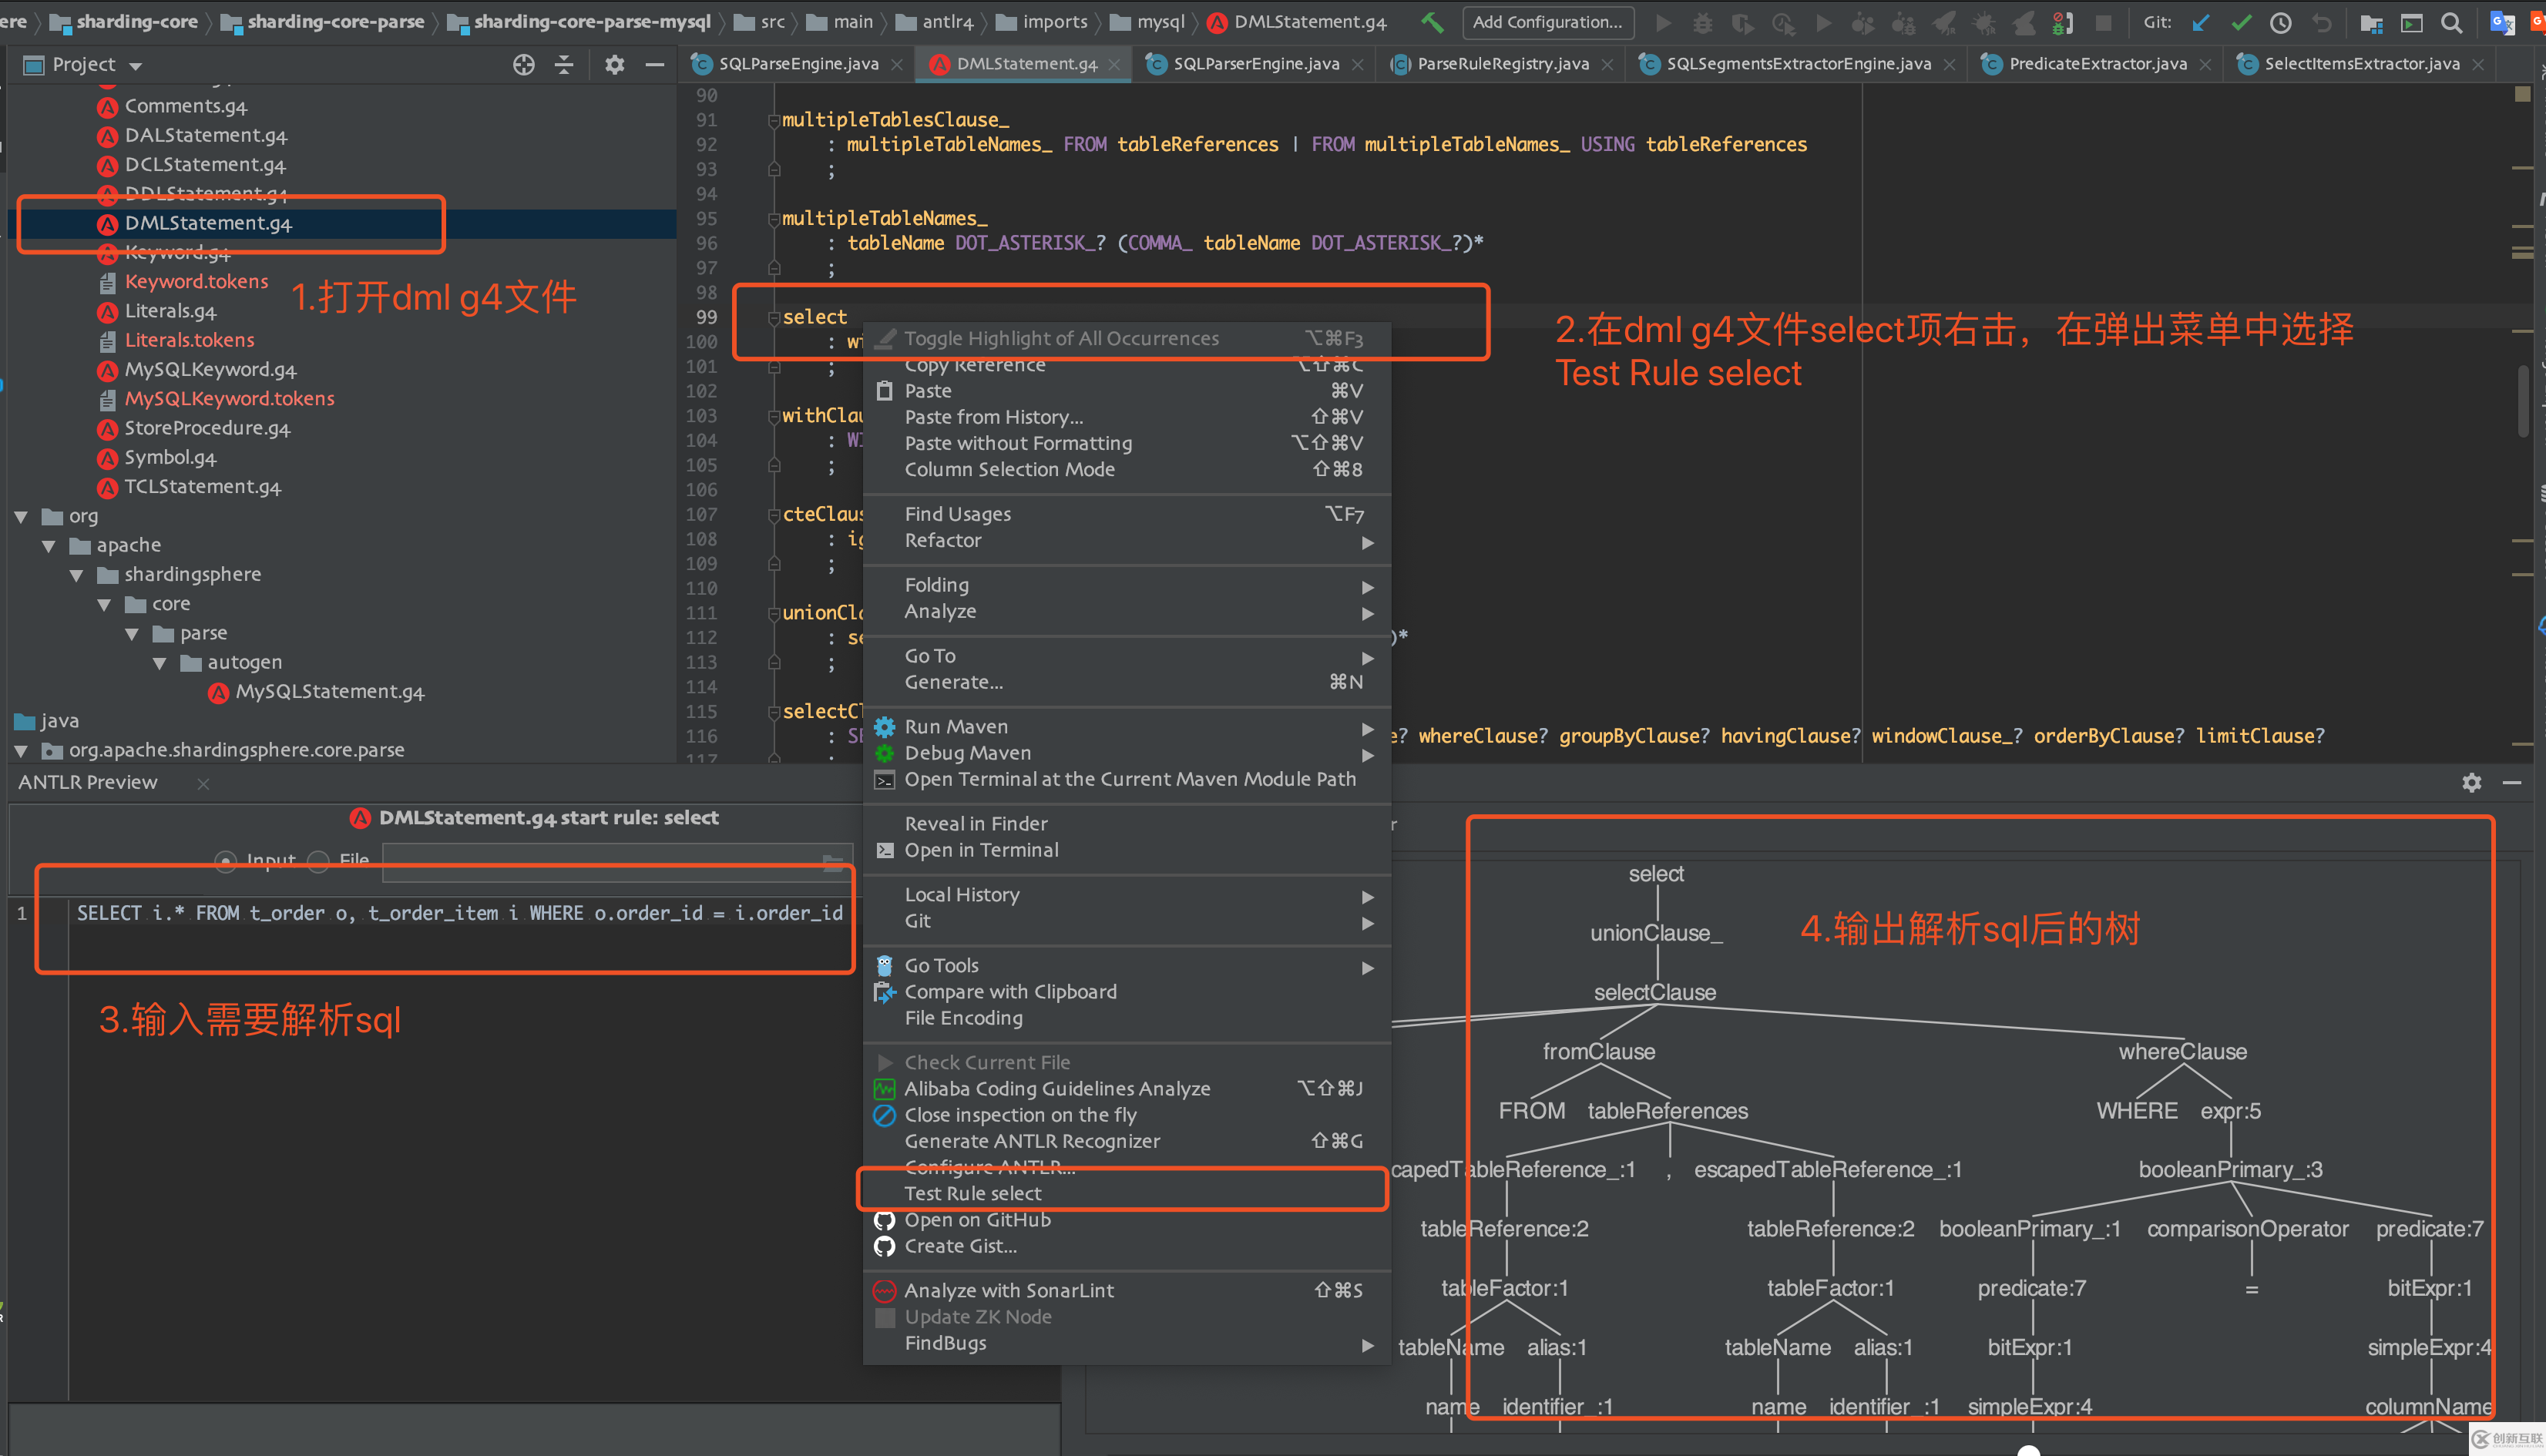Collapse org.apache.shardingsphere.core.parse package node

21,751
